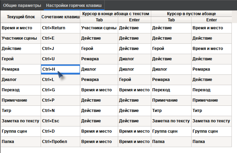Select the Ctrl+Return shortcut cell
The width and height of the screenshot is (237, 153).
coord(61,28)
